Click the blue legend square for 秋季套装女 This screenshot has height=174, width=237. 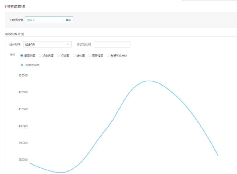pos(22,65)
